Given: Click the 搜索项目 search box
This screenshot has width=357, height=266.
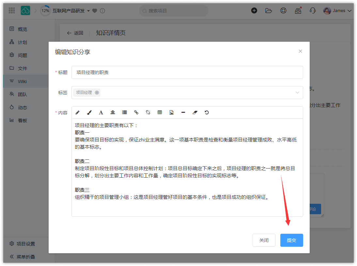Looking at the screenshot, I should click(x=174, y=11).
